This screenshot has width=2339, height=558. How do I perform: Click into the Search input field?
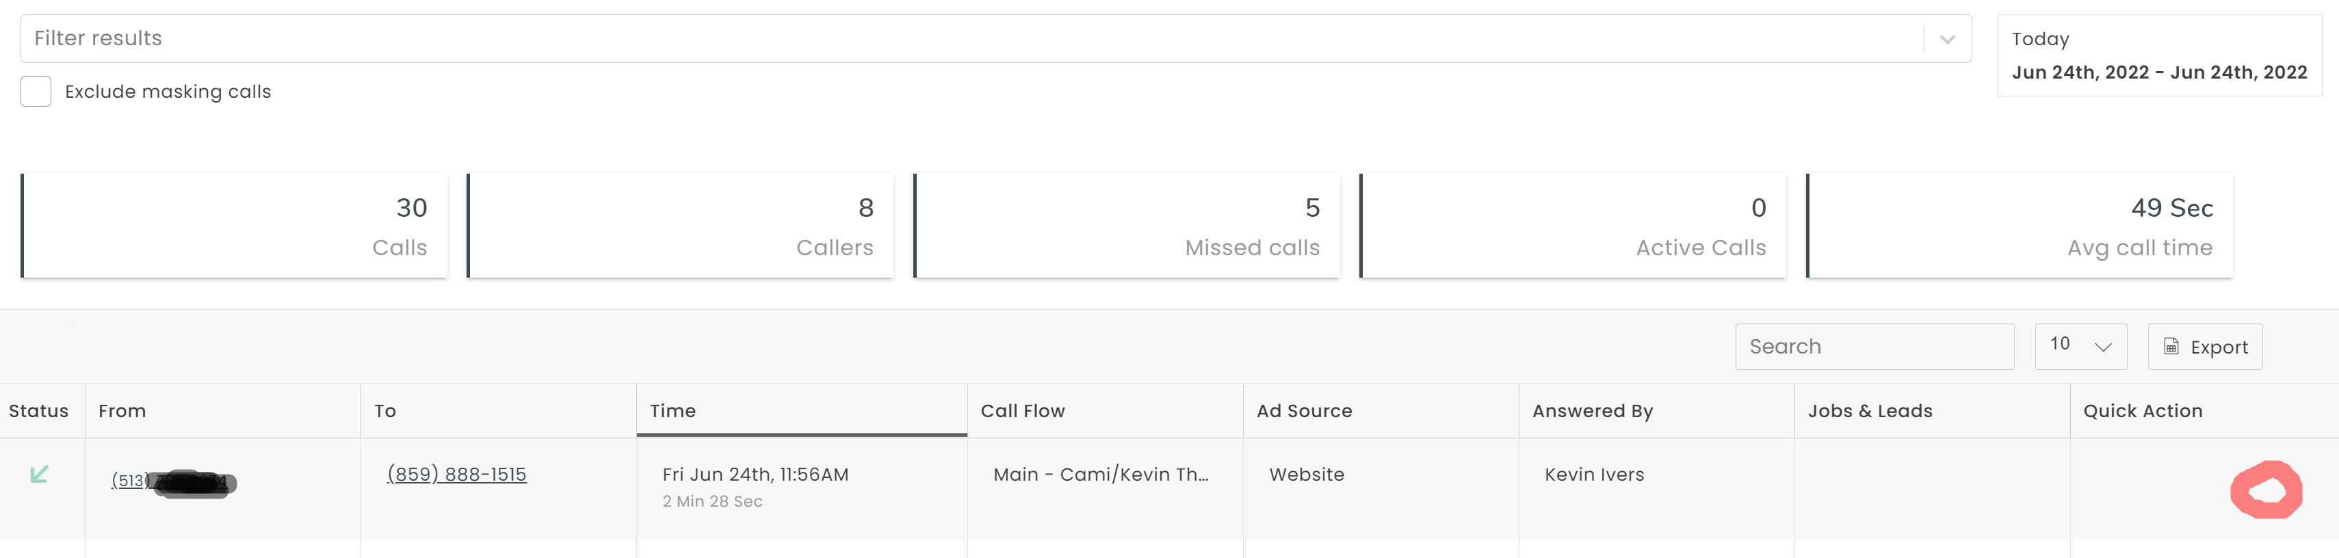[1873, 347]
